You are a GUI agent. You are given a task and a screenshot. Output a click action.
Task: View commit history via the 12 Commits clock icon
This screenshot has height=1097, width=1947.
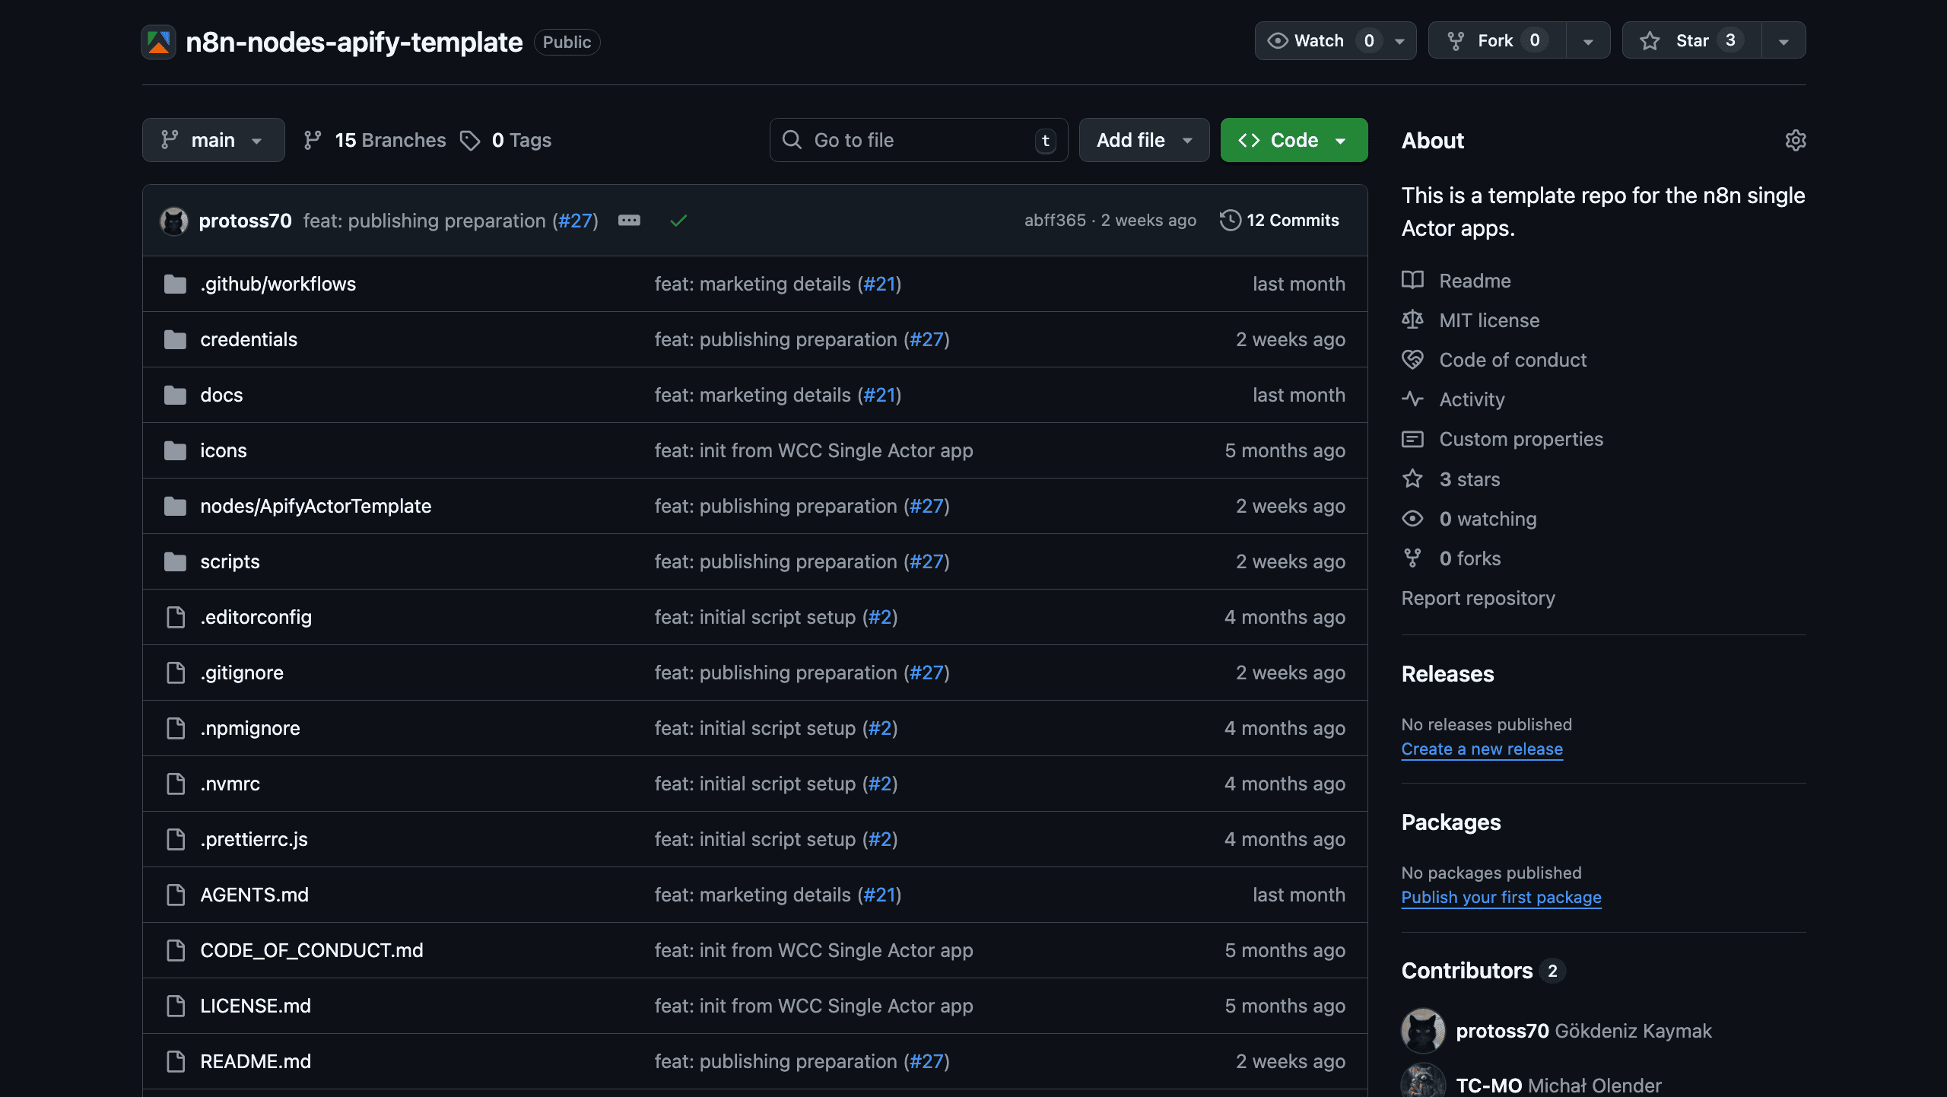[x=1232, y=221]
